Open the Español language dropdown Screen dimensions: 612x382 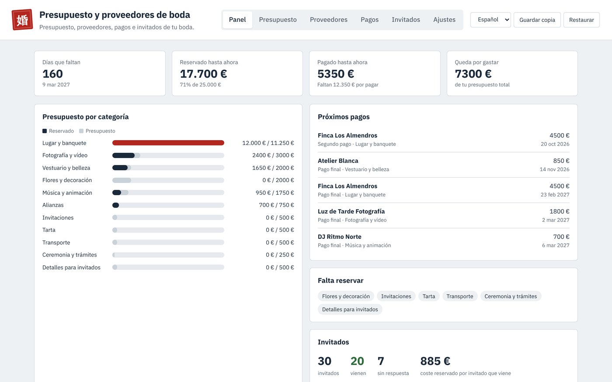pos(490,20)
